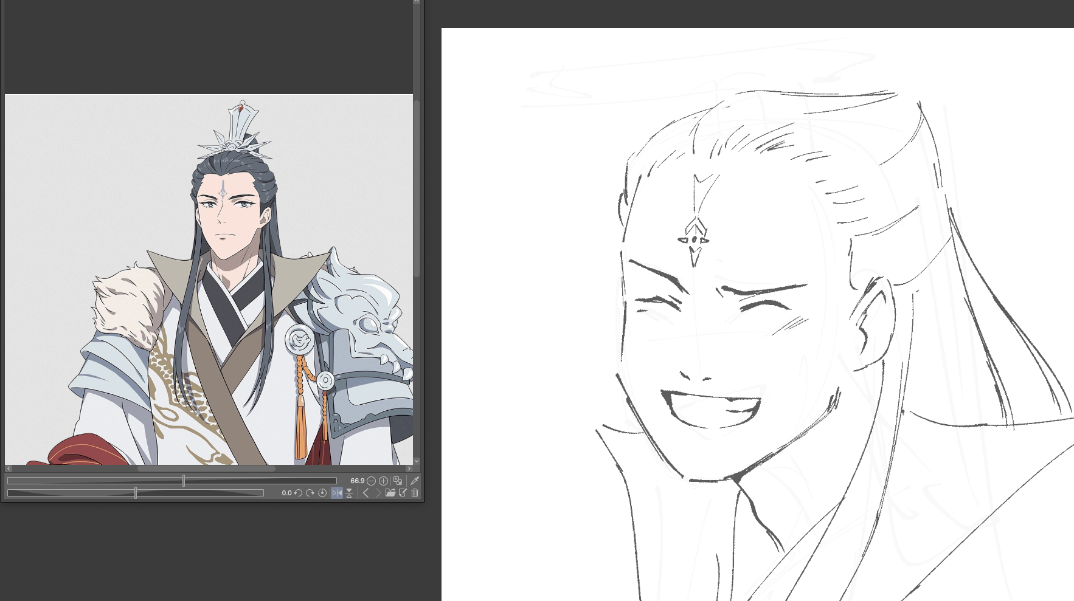The width and height of the screenshot is (1074, 601).
Task: Fit reference image to Sub View
Action: click(x=398, y=481)
